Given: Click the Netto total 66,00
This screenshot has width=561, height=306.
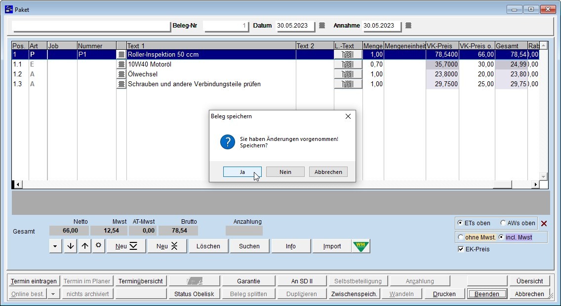Looking at the screenshot, I should 69,231.
